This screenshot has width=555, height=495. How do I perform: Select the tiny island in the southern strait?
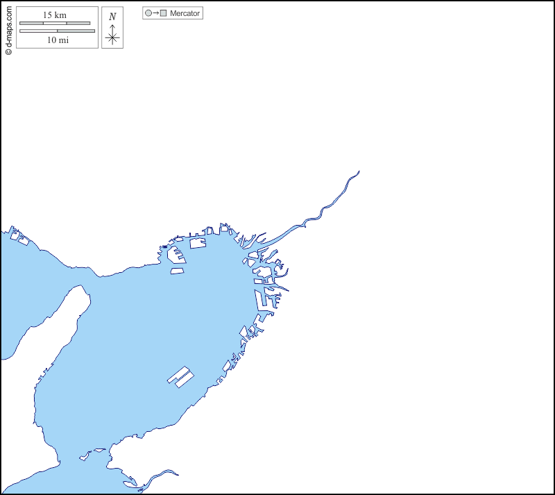(84, 458)
